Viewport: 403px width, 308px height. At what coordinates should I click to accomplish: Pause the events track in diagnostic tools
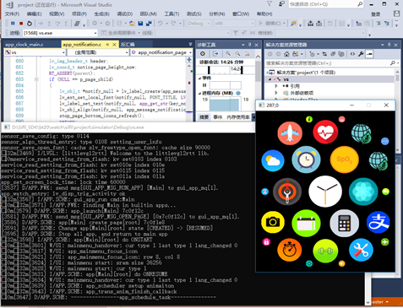point(204,85)
